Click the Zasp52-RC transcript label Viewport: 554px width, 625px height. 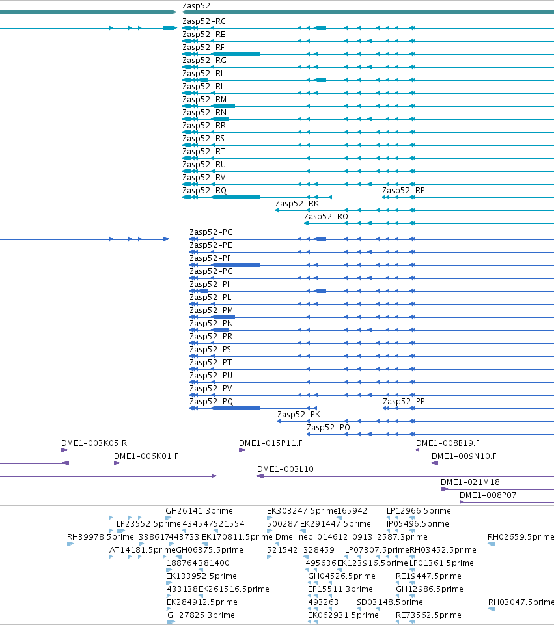(x=204, y=21)
